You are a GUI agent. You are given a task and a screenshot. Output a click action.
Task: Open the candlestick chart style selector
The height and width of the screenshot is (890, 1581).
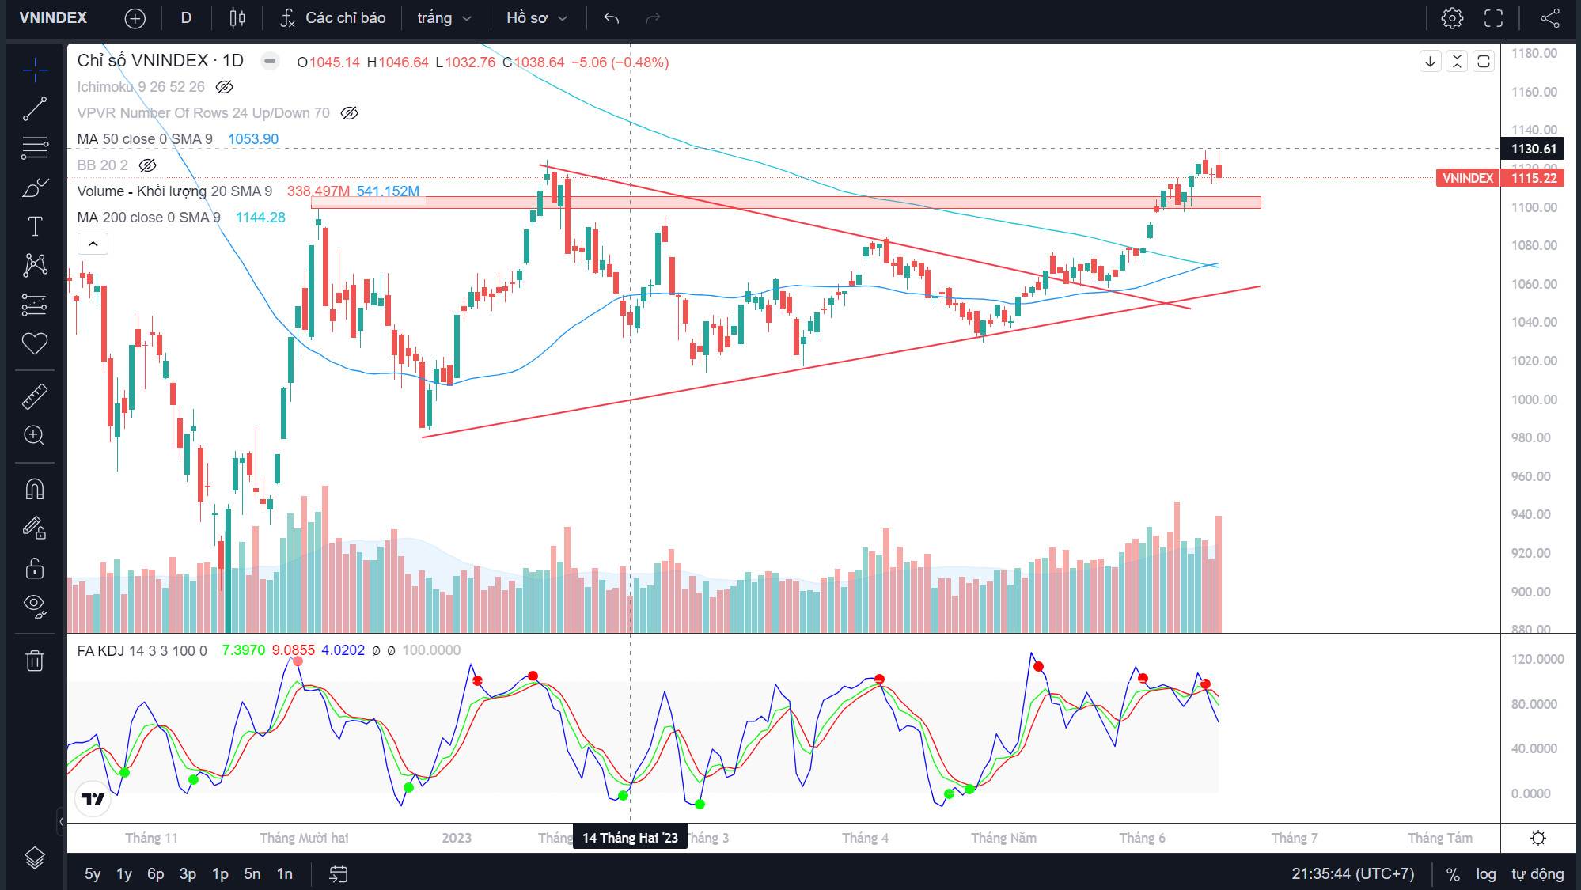[237, 18]
